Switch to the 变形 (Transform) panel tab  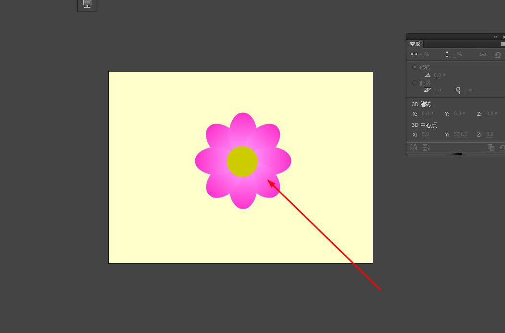415,44
